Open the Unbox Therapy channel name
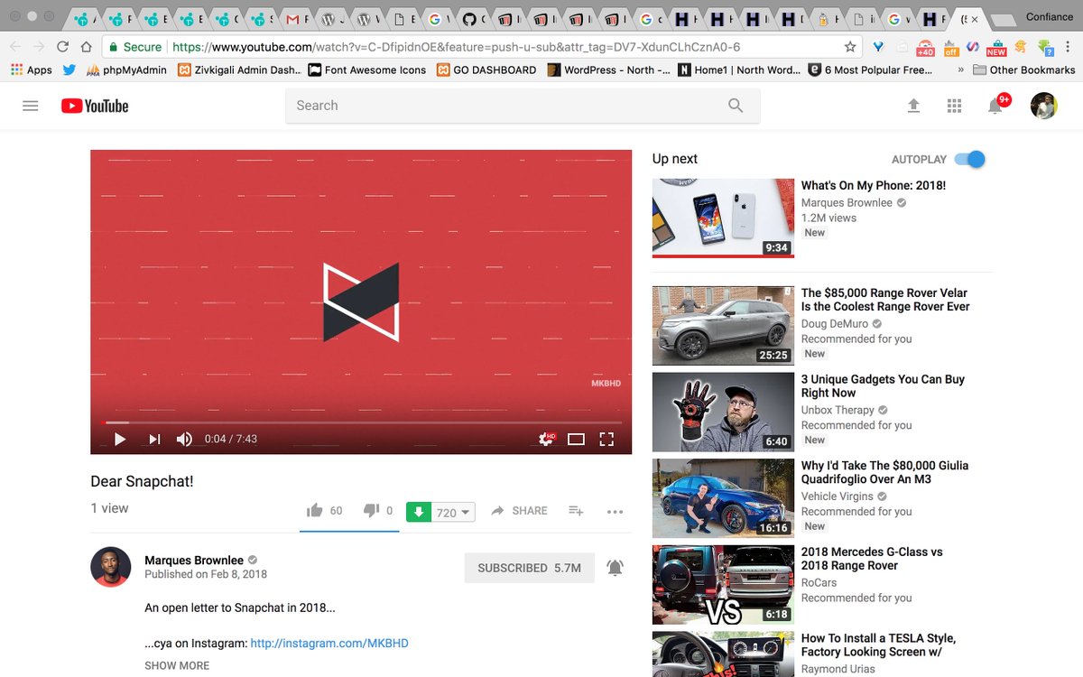1083x677 pixels. pyautogui.click(x=838, y=410)
